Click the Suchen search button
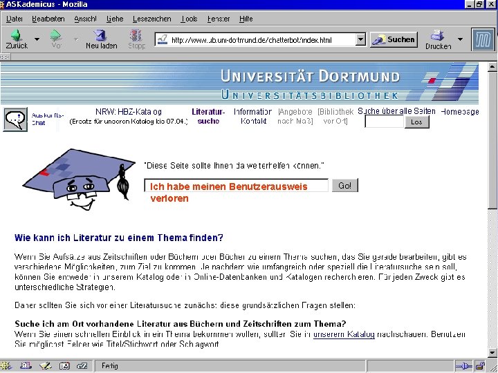The width and height of the screenshot is (498, 373). (x=394, y=39)
